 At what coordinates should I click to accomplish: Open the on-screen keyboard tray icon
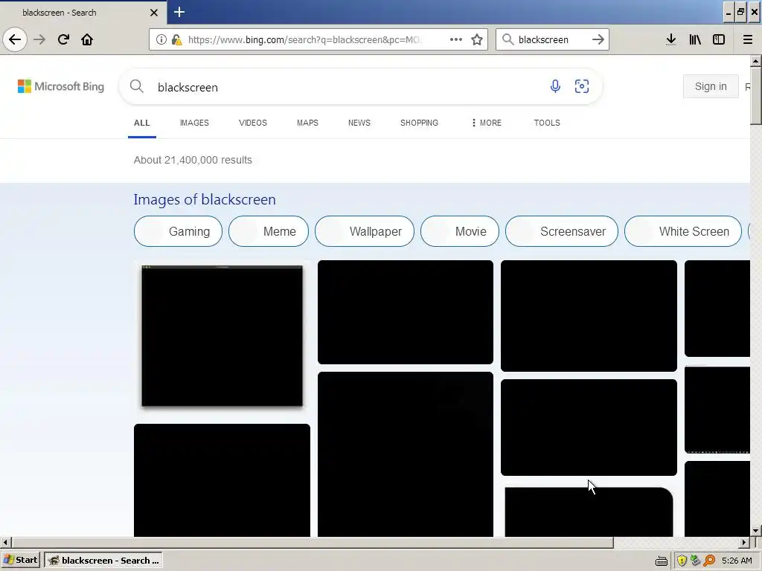coord(662,561)
